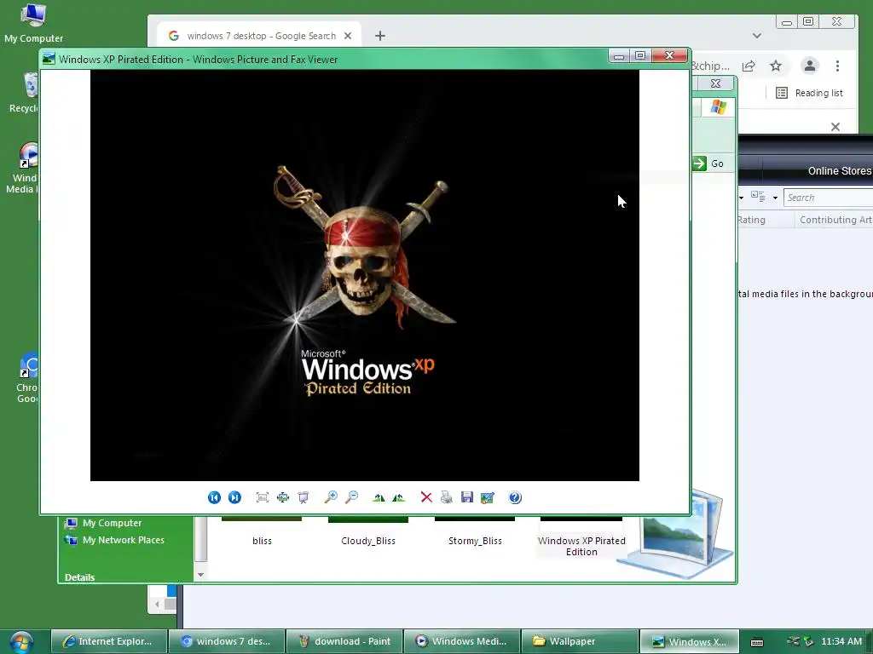This screenshot has height=654, width=873.
Task: Open image for editing icon
Action: coord(487,497)
